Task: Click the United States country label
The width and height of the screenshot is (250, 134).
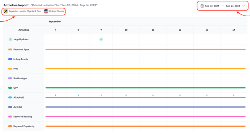Action: click(56, 11)
